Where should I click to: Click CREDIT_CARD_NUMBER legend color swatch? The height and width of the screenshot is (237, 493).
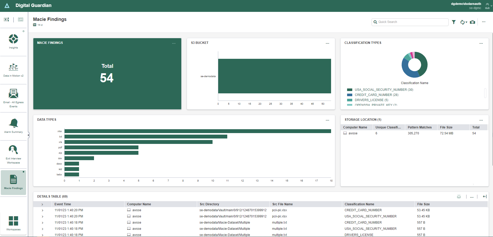[x=350, y=95]
